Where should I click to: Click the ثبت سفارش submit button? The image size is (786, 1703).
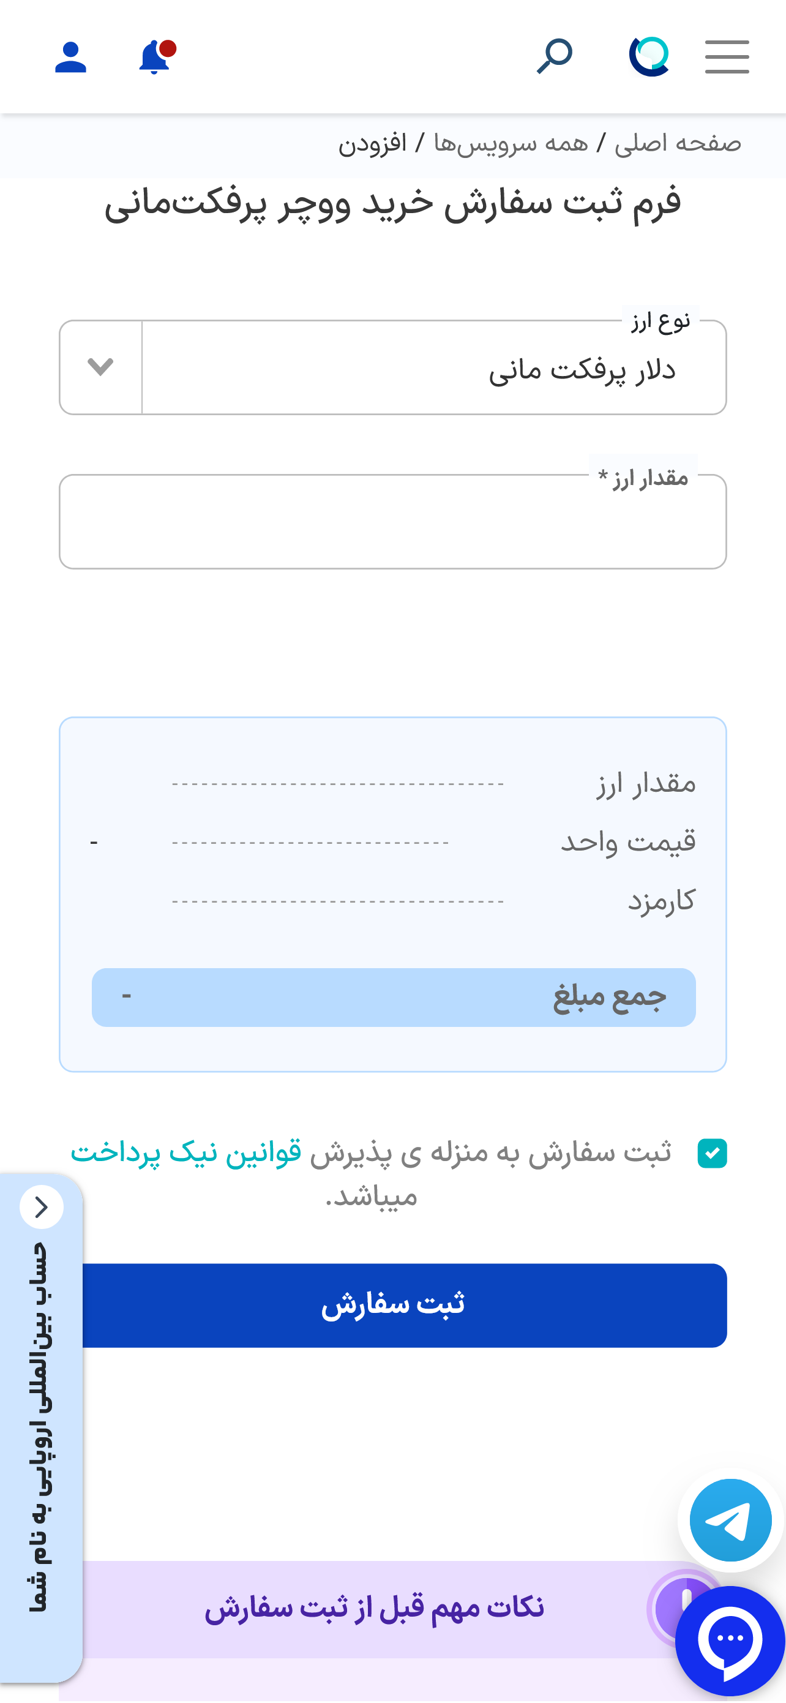392,1305
